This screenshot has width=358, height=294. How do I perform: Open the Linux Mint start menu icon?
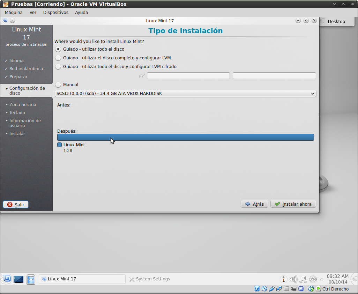(x=6, y=279)
